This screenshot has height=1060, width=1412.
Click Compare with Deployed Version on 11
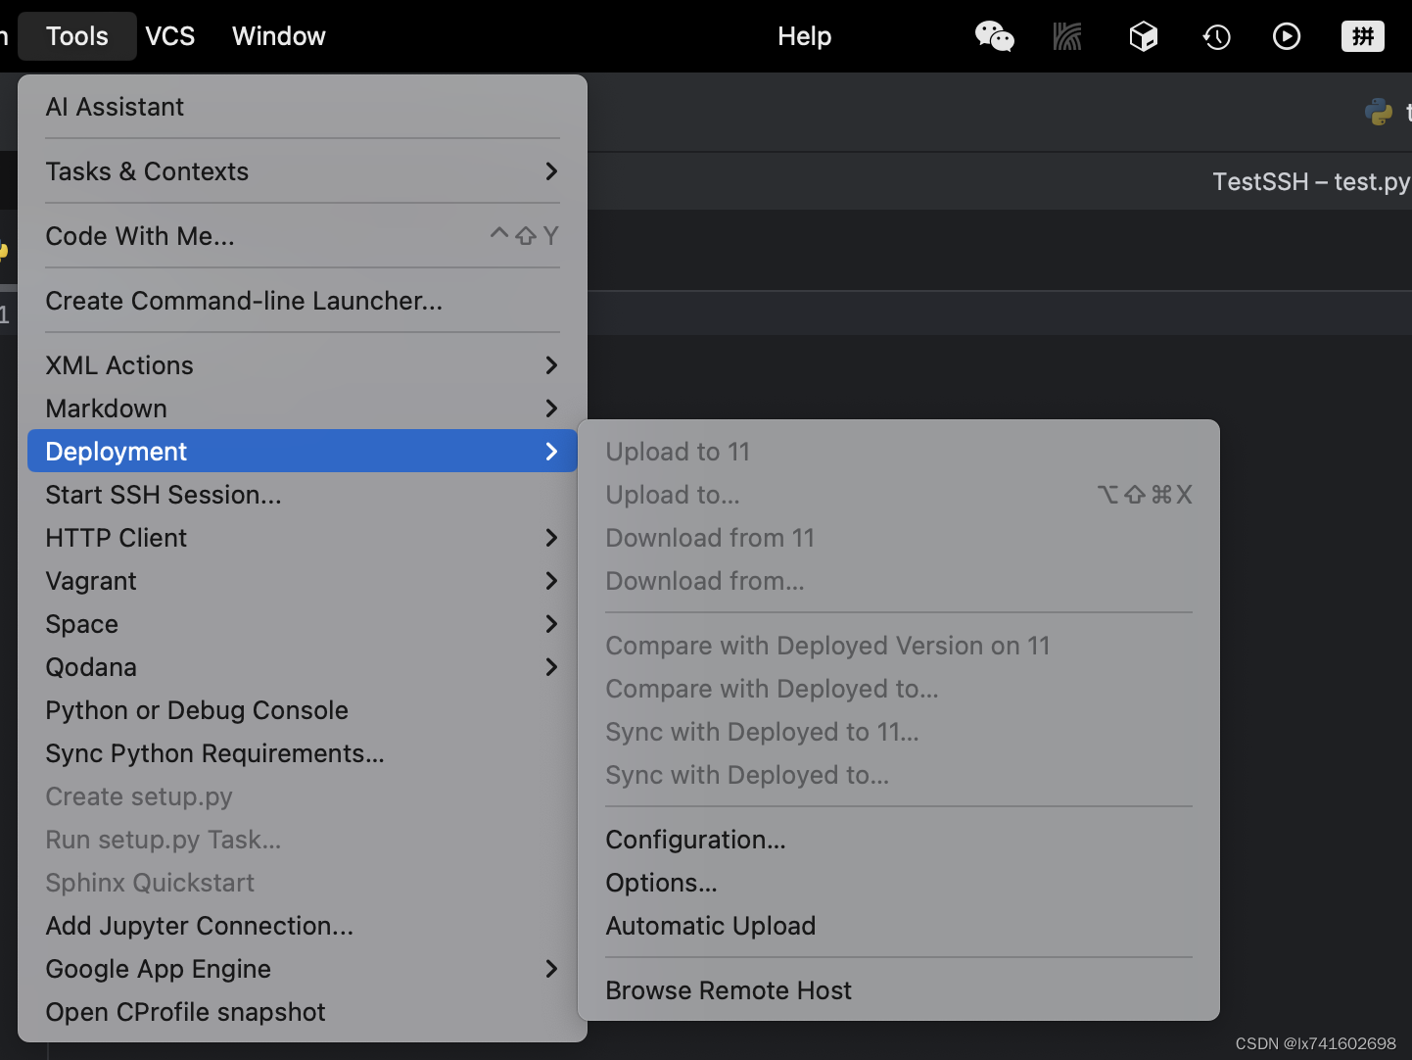click(899, 646)
